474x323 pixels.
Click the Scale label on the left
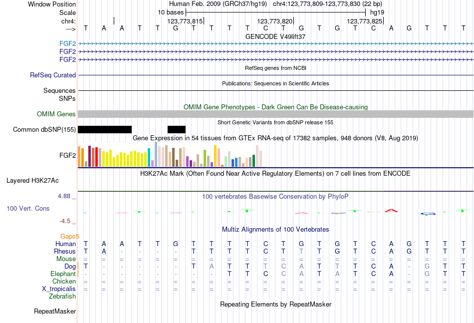[x=67, y=12]
